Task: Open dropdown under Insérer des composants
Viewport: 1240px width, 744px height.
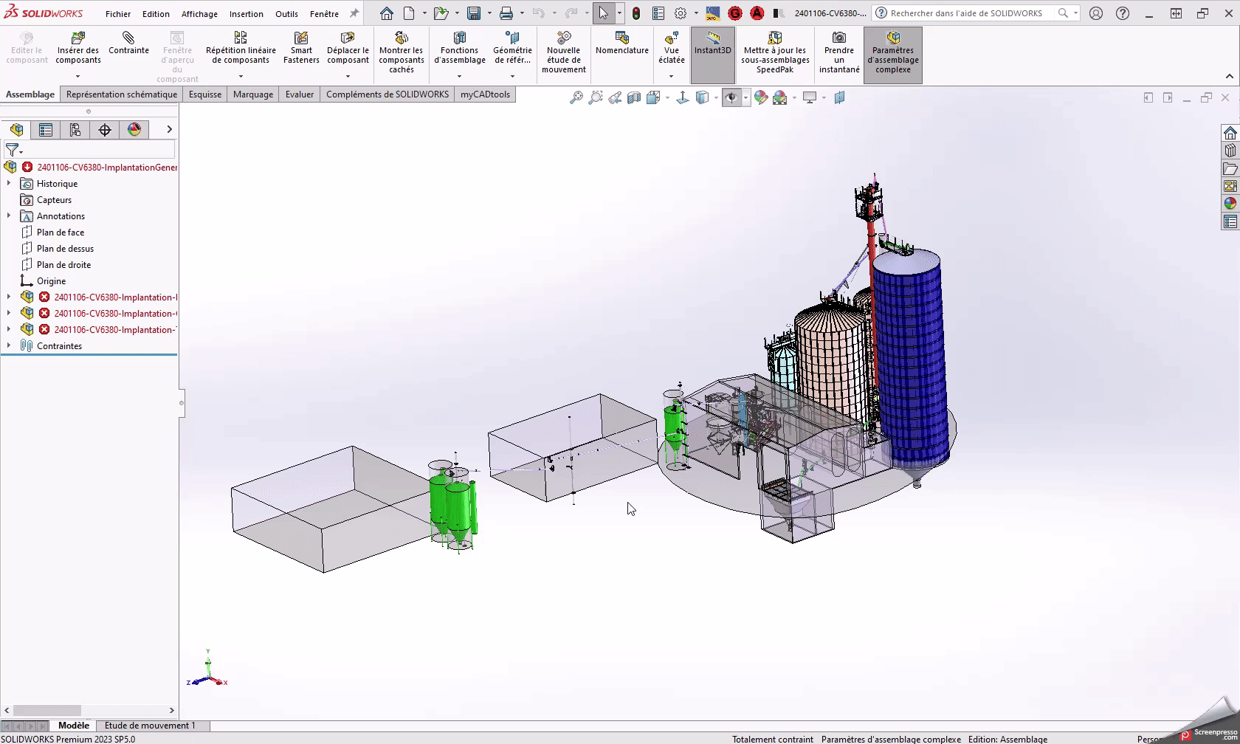Action: [78, 76]
